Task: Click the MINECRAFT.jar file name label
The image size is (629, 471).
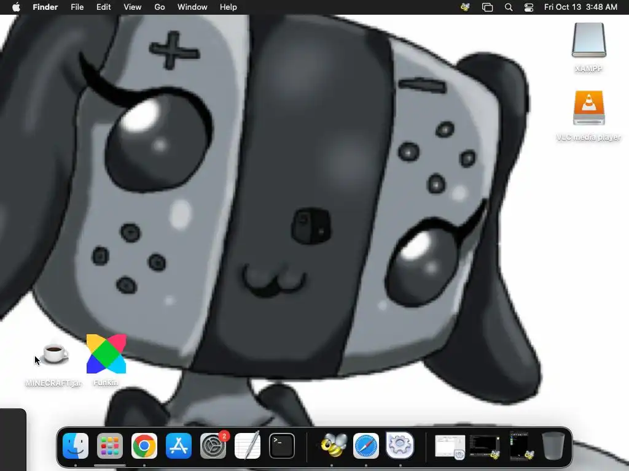Action: (x=54, y=383)
